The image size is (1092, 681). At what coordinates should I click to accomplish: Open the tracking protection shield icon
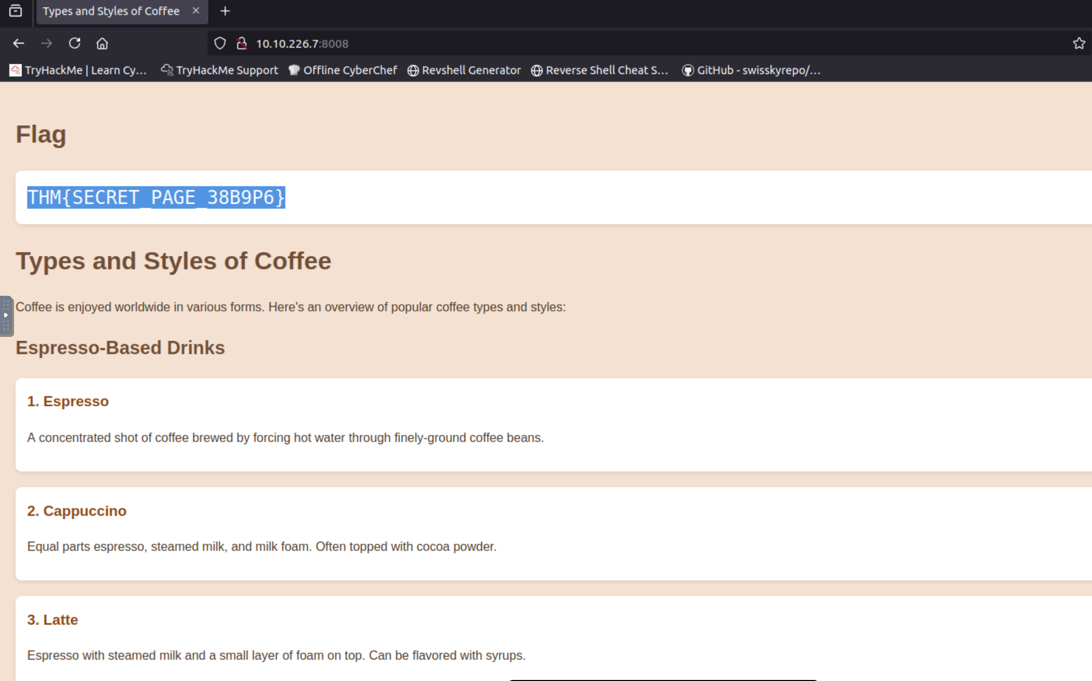(220, 44)
